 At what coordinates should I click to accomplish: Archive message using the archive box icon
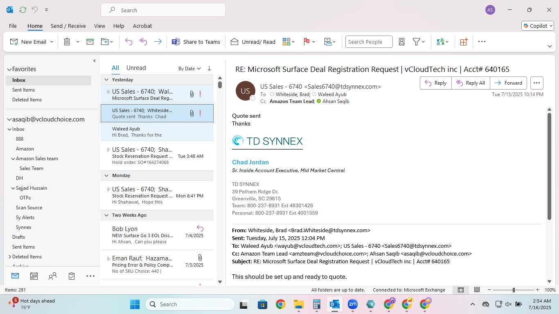tap(90, 42)
